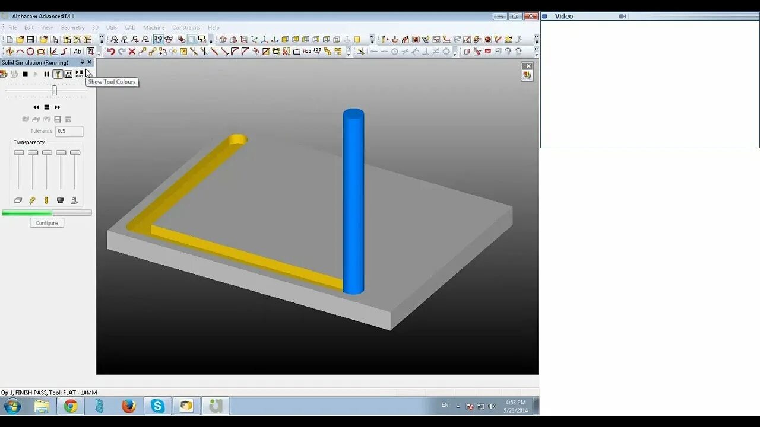
Task: Click the EN language indicator in tray
Action: [x=445, y=405]
